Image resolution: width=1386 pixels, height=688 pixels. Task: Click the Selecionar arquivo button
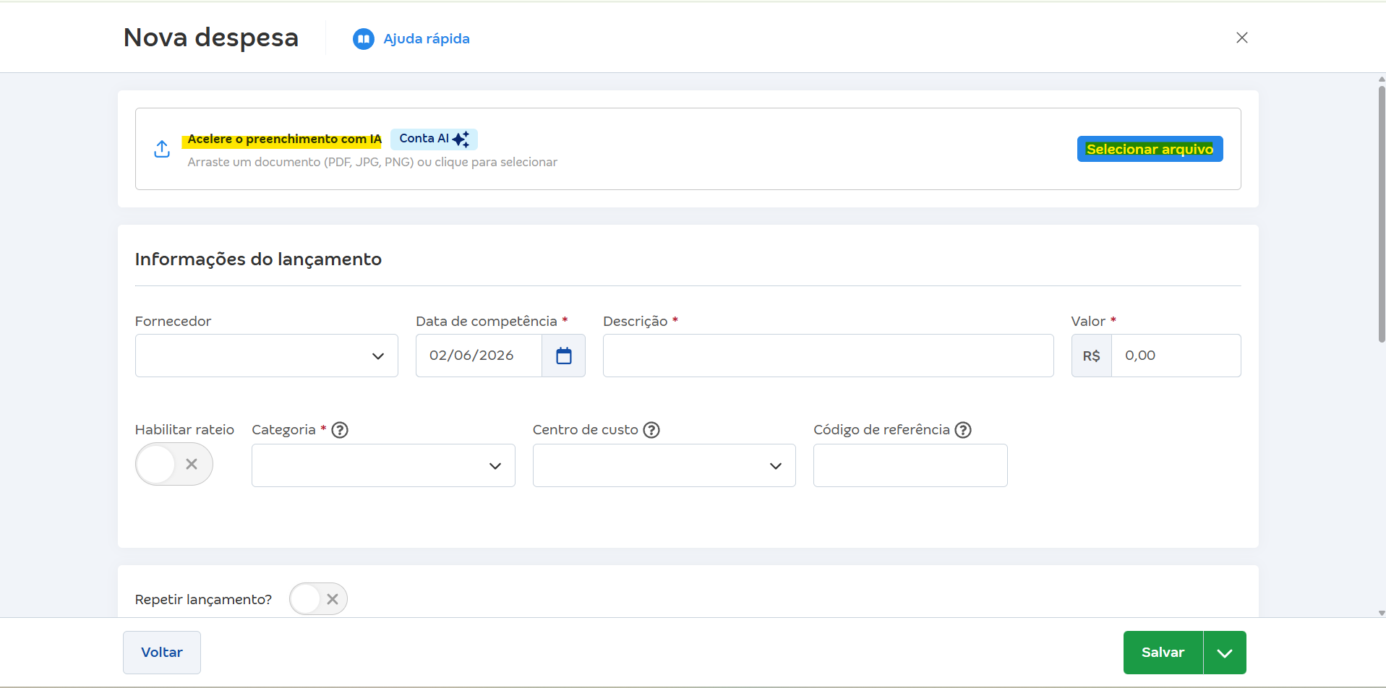tap(1150, 149)
